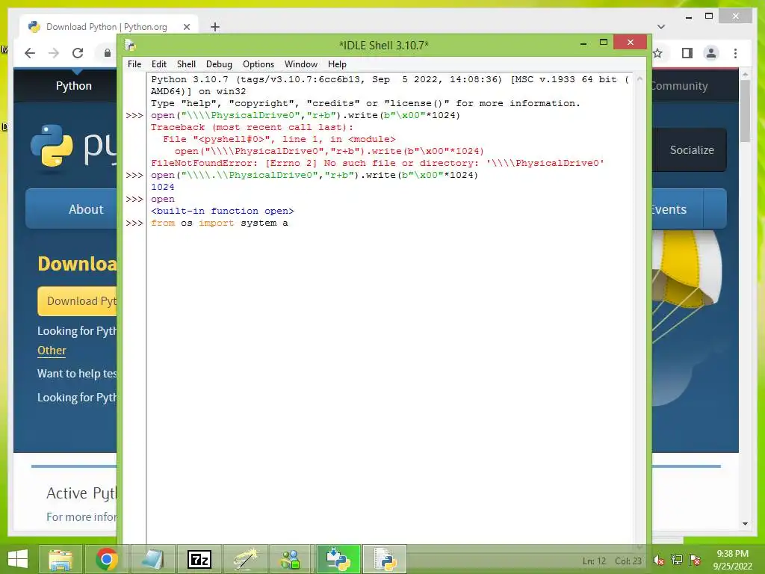Open the Debug menu in IDLE
This screenshot has height=574, width=765.
coord(219,64)
